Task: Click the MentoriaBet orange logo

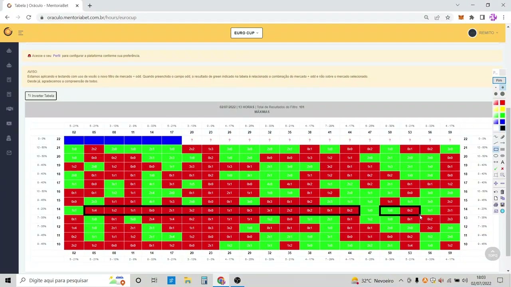Action: 8,32
